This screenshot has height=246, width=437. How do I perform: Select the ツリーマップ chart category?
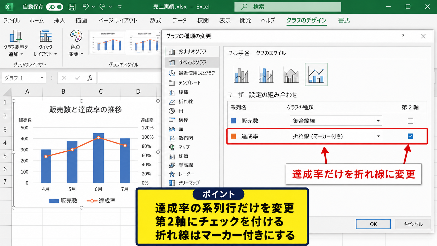click(189, 182)
